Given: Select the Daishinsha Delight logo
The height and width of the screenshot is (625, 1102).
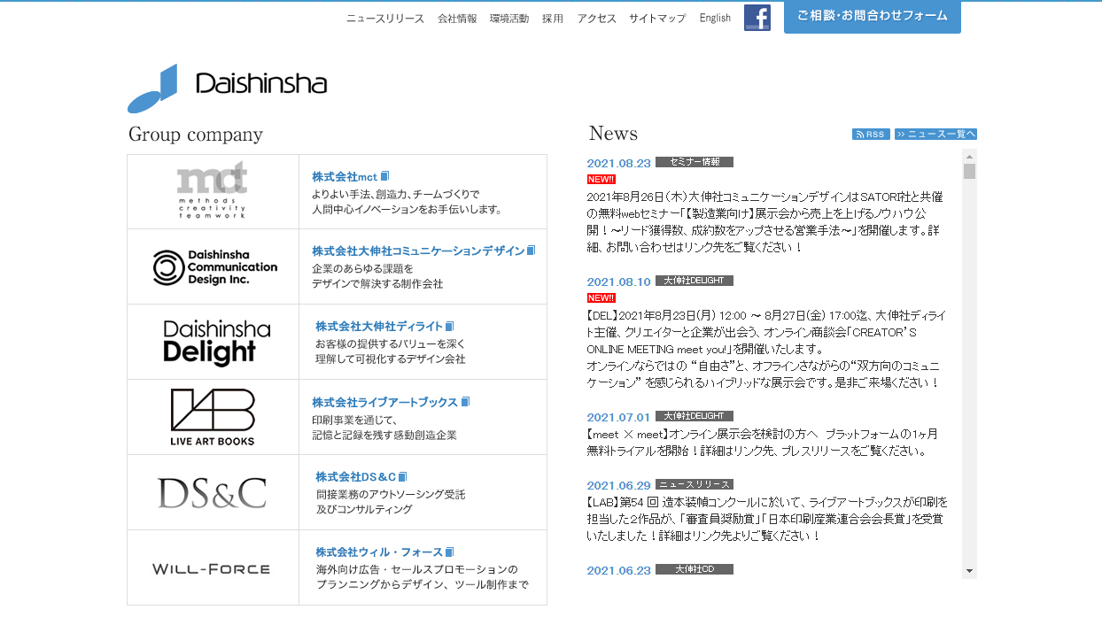Looking at the screenshot, I should (212, 342).
